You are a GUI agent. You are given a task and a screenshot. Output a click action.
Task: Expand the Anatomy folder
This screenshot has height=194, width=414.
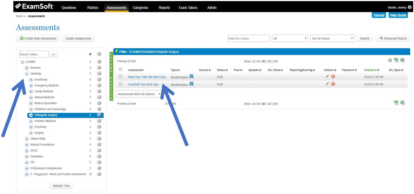tap(27, 68)
